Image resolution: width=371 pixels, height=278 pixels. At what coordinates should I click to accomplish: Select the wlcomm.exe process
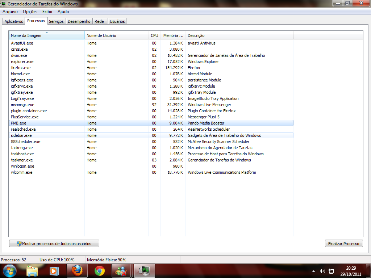click(x=151, y=172)
